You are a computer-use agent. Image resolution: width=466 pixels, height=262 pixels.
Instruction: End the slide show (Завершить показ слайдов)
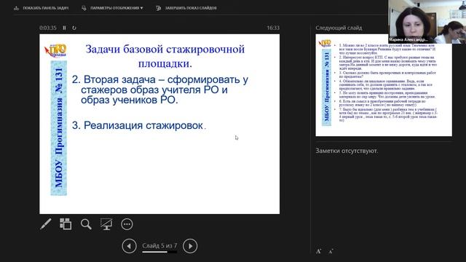point(186,8)
